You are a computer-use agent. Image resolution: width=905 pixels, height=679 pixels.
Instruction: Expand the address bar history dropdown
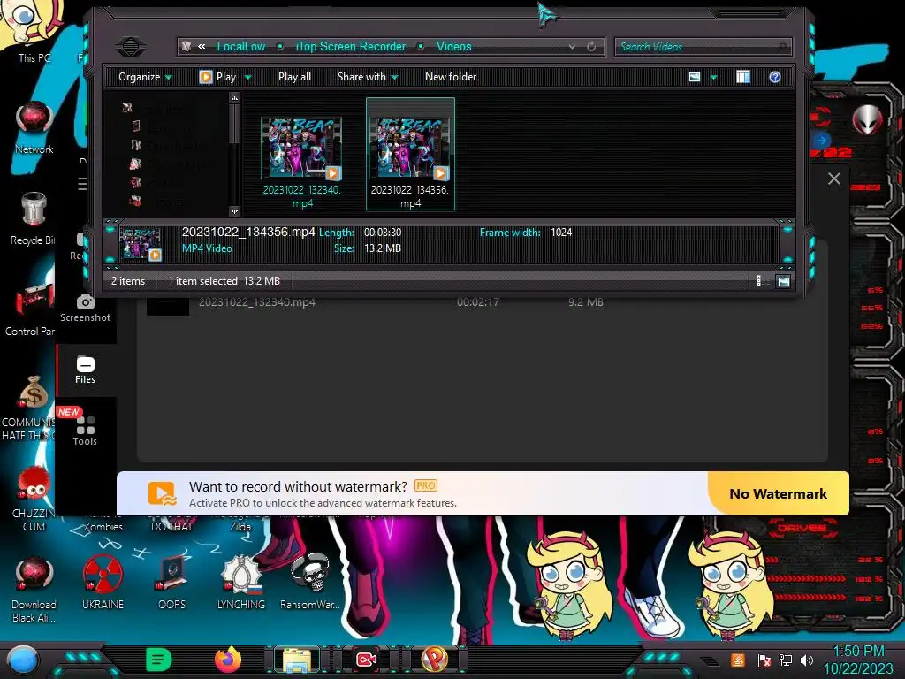(x=572, y=47)
